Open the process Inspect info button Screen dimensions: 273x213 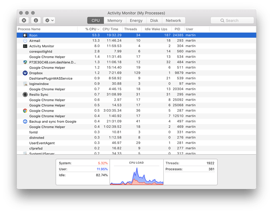[x=36, y=20]
